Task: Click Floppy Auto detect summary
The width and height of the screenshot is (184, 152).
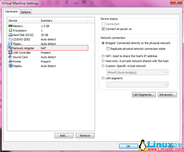Action: click(48, 44)
